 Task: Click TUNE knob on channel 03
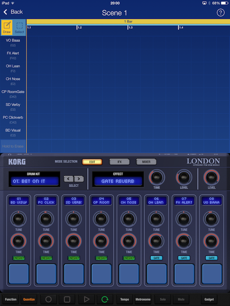[x=74, y=219]
